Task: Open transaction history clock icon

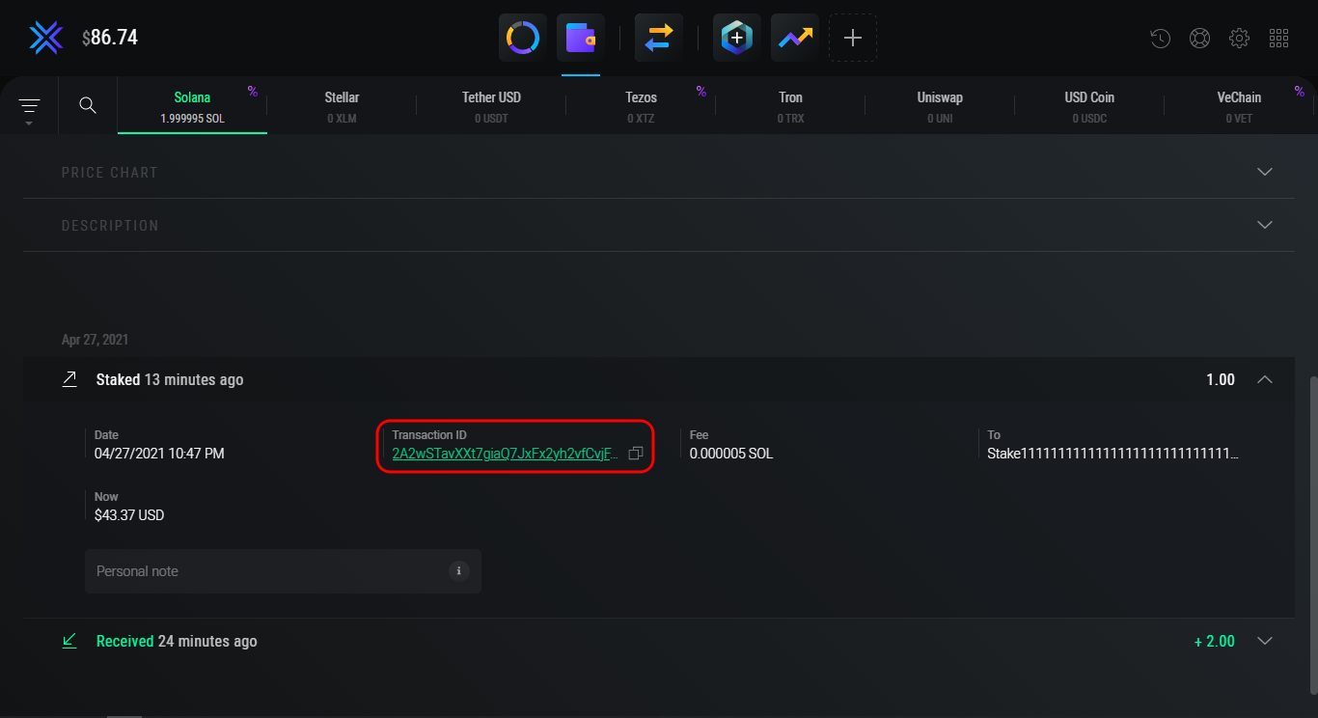Action: pyautogui.click(x=1161, y=39)
